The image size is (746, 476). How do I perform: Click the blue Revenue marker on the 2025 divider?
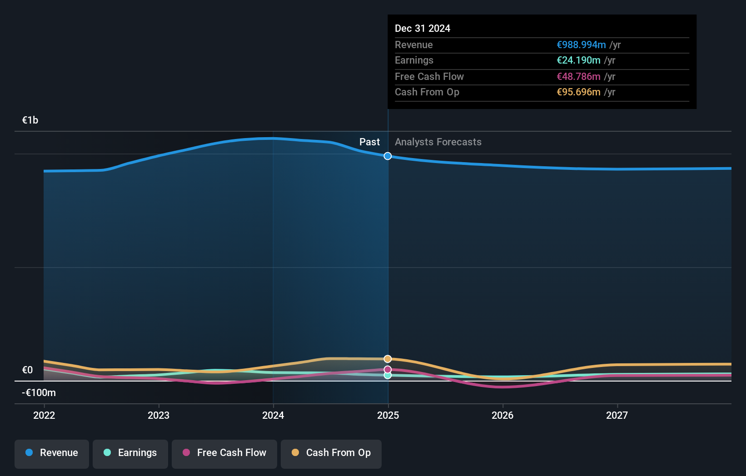pos(388,156)
